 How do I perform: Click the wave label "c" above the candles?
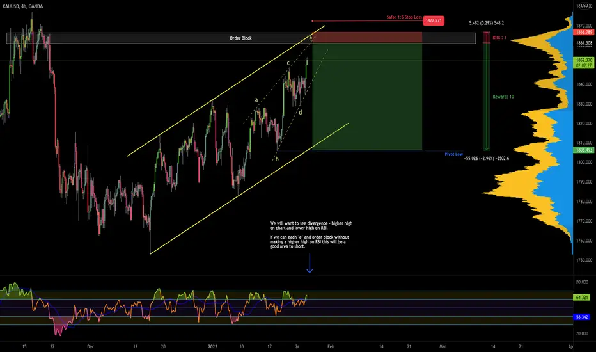288,63
